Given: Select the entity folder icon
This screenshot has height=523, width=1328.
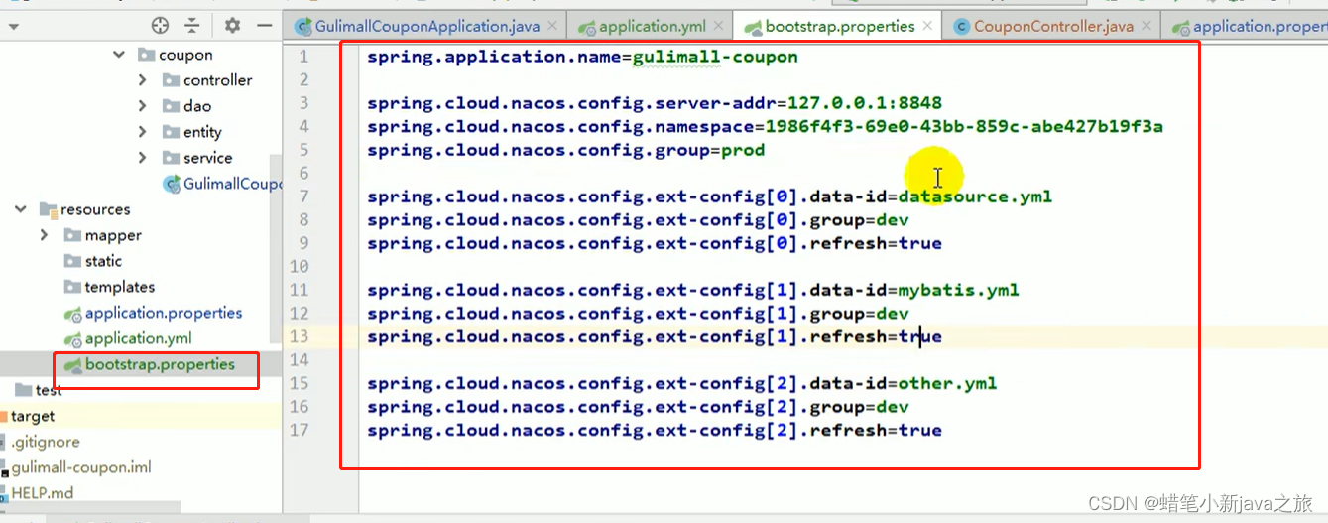Looking at the screenshot, I should [x=171, y=132].
